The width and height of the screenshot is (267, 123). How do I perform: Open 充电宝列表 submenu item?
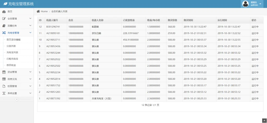point(12,53)
